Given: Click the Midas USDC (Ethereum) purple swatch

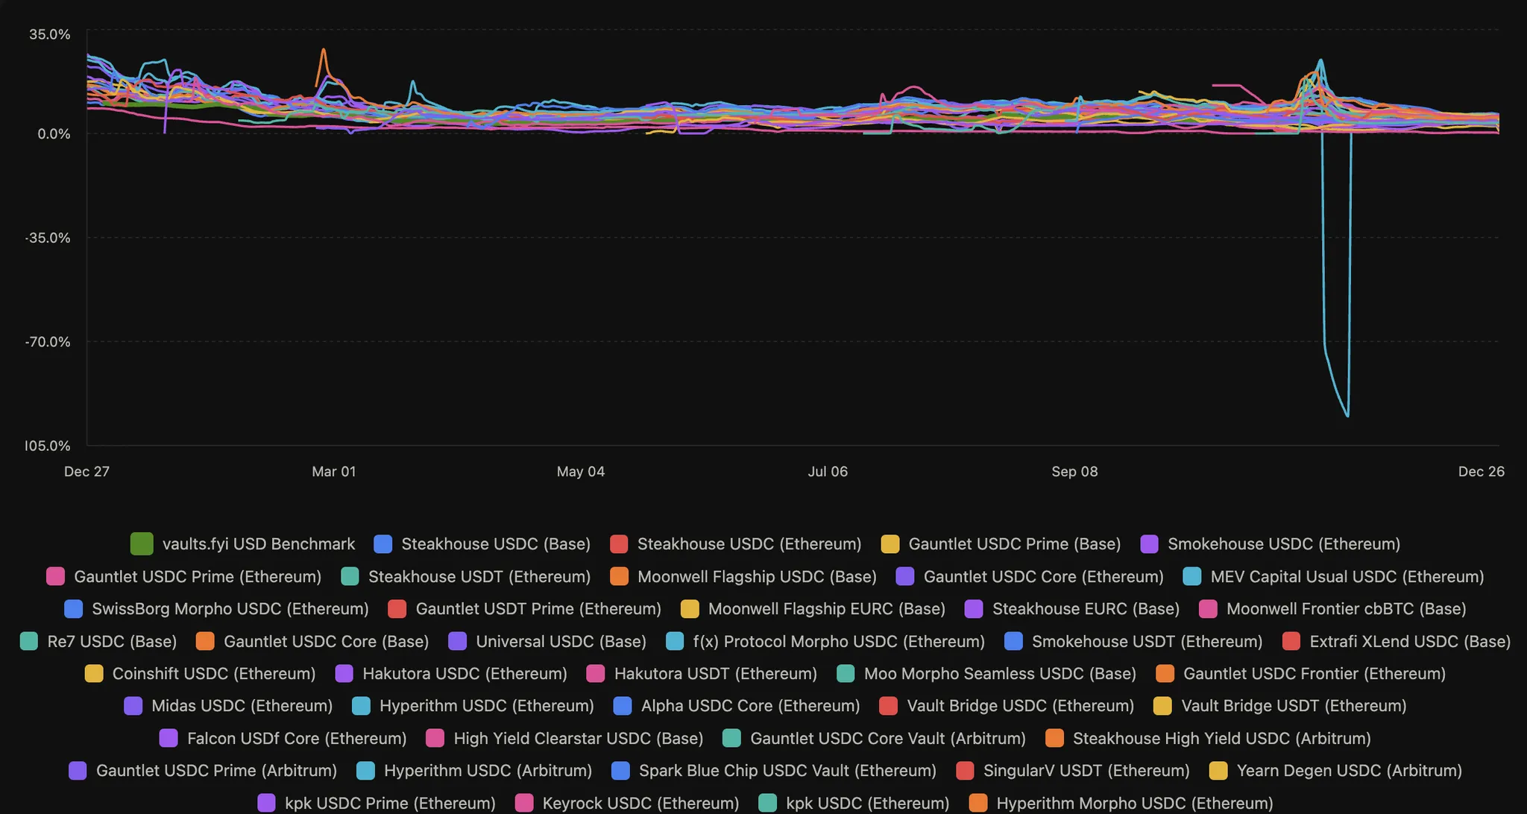Looking at the screenshot, I should 133,706.
